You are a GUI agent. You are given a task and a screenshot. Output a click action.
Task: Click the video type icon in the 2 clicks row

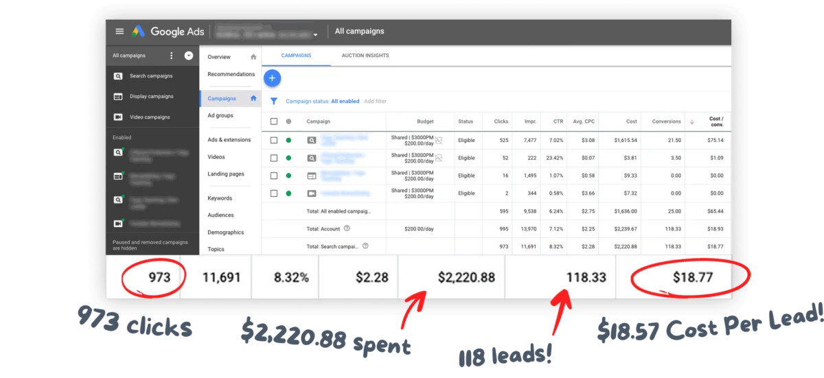click(x=311, y=193)
